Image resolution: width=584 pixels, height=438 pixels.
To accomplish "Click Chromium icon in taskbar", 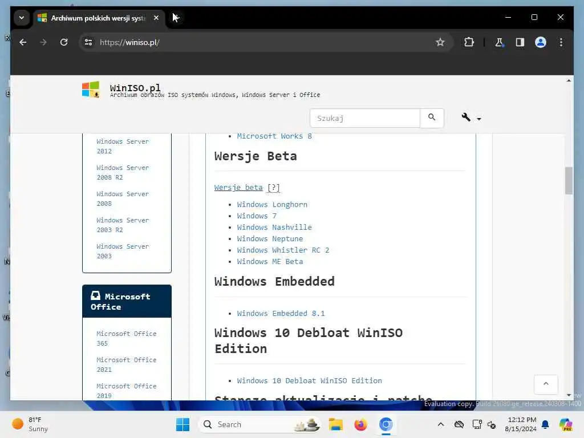I will 386,424.
